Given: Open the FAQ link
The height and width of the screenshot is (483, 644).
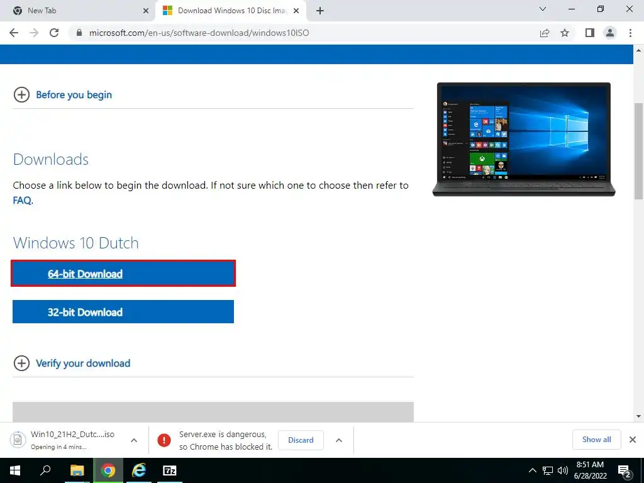Looking at the screenshot, I should coord(22,201).
